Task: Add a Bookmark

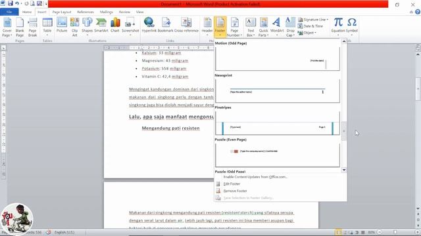Action: tap(165, 26)
